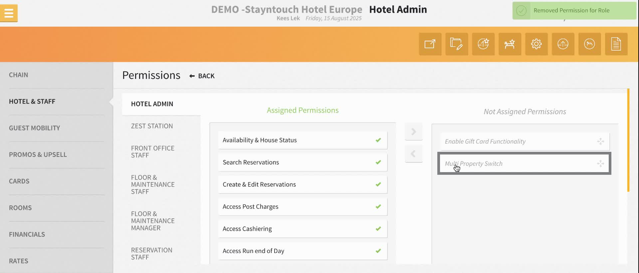Click the drag handle on Multi Property Switch
Viewport: 639px width, 273px height.
600,163
